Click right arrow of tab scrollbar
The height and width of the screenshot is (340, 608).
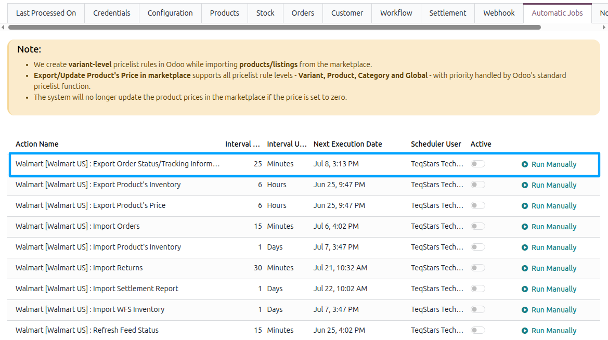(x=604, y=27)
